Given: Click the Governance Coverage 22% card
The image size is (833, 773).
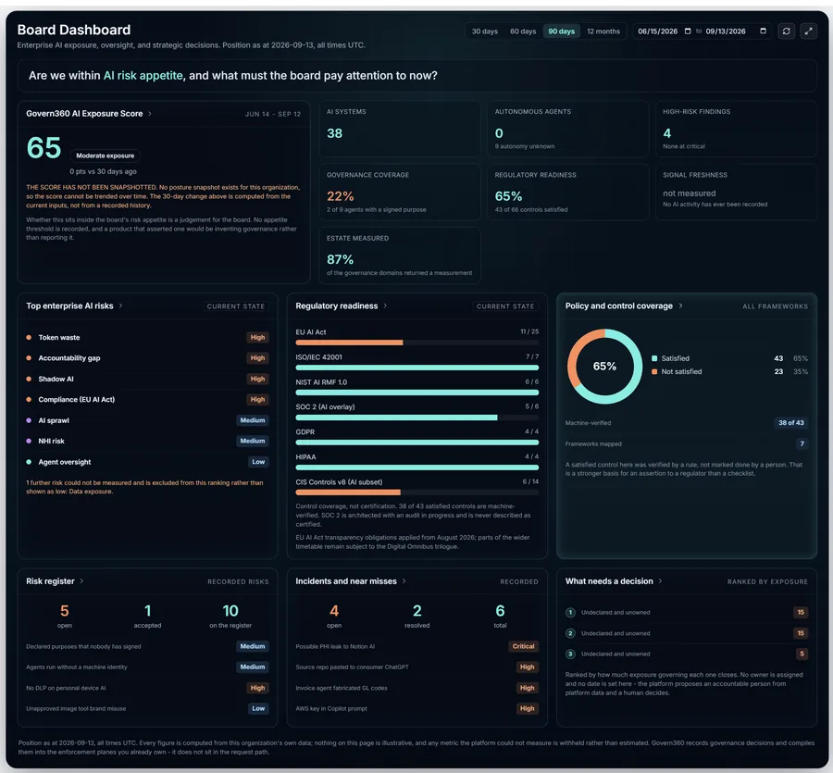Looking at the screenshot, I should coord(400,193).
